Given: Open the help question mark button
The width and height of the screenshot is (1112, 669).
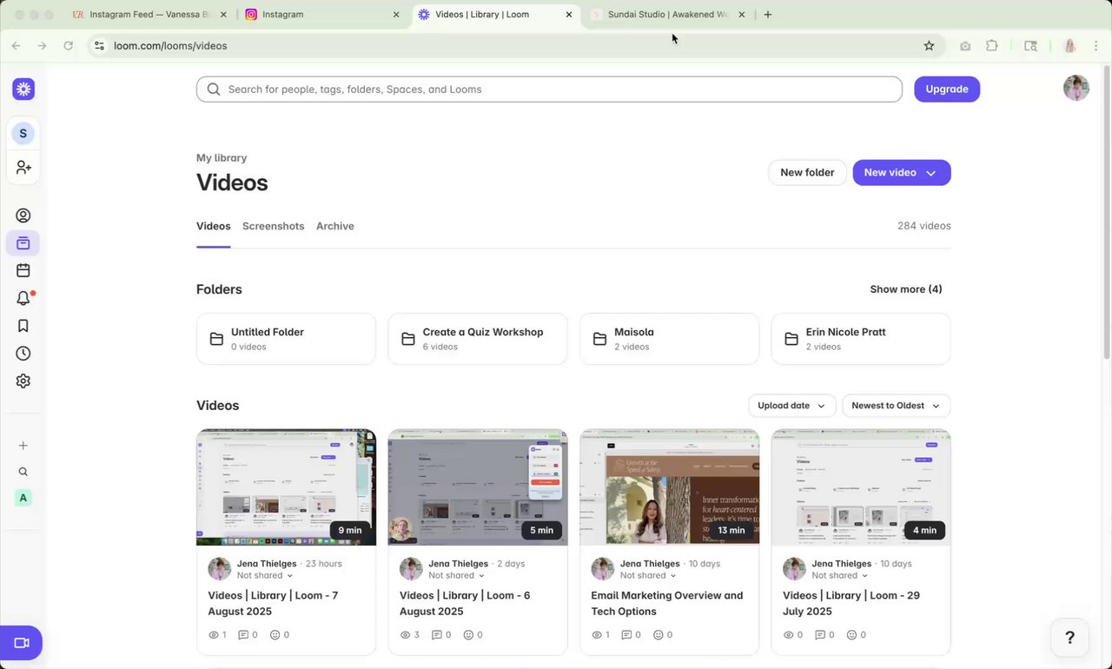Looking at the screenshot, I should (1069, 638).
